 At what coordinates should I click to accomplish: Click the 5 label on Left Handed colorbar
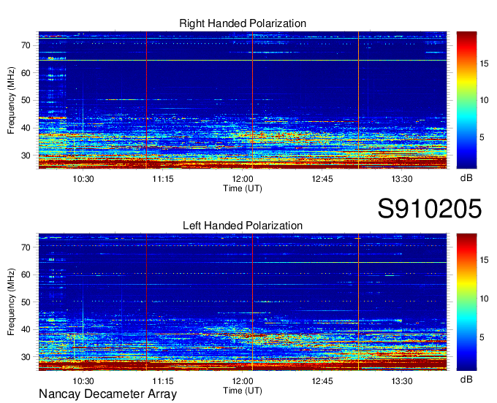coord(482,337)
